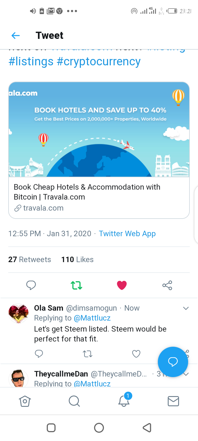Image resolution: width=198 pixels, height=441 pixels.
Task: Open Ola Sam's profile picture
Action: (x=18, y=313)
